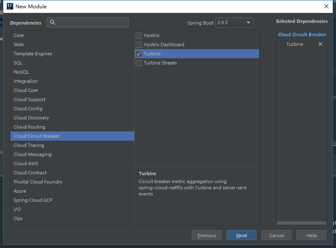The height and width of the screenshot is (248, 336).
Task: Close the New Module dialog
Action: 326,6
